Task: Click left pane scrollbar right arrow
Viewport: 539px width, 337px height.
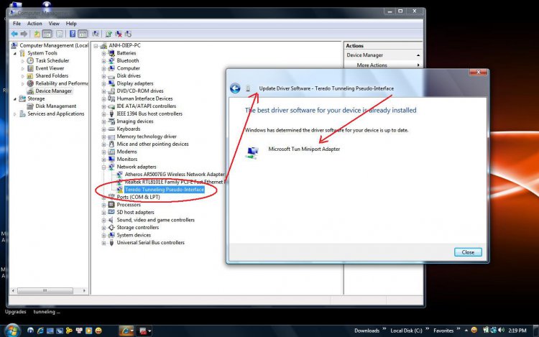Action: (84, 290)
